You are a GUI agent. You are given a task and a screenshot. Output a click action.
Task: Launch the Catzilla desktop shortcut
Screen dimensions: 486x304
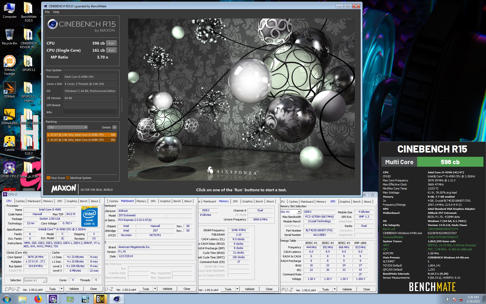(10, 143)
